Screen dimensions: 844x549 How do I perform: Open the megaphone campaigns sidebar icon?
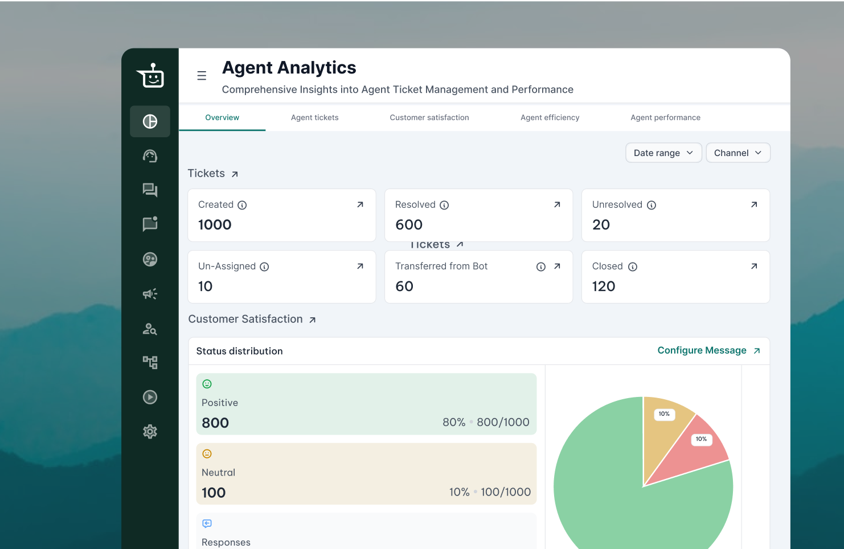point(150,294)
